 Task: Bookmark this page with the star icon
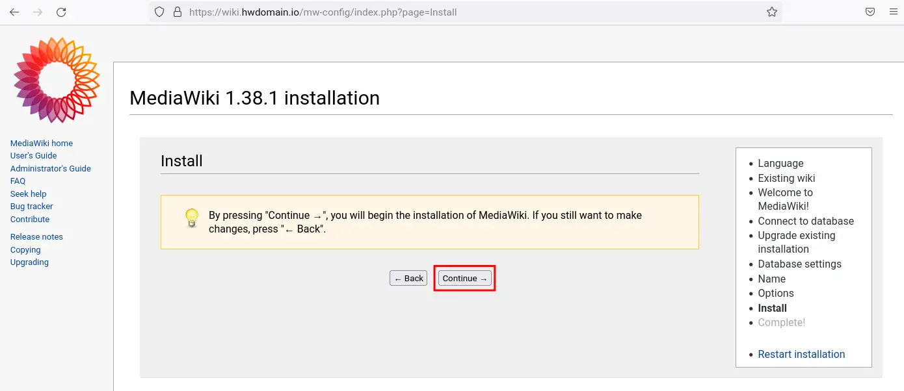pyautogui.click(x=772, y=12)
